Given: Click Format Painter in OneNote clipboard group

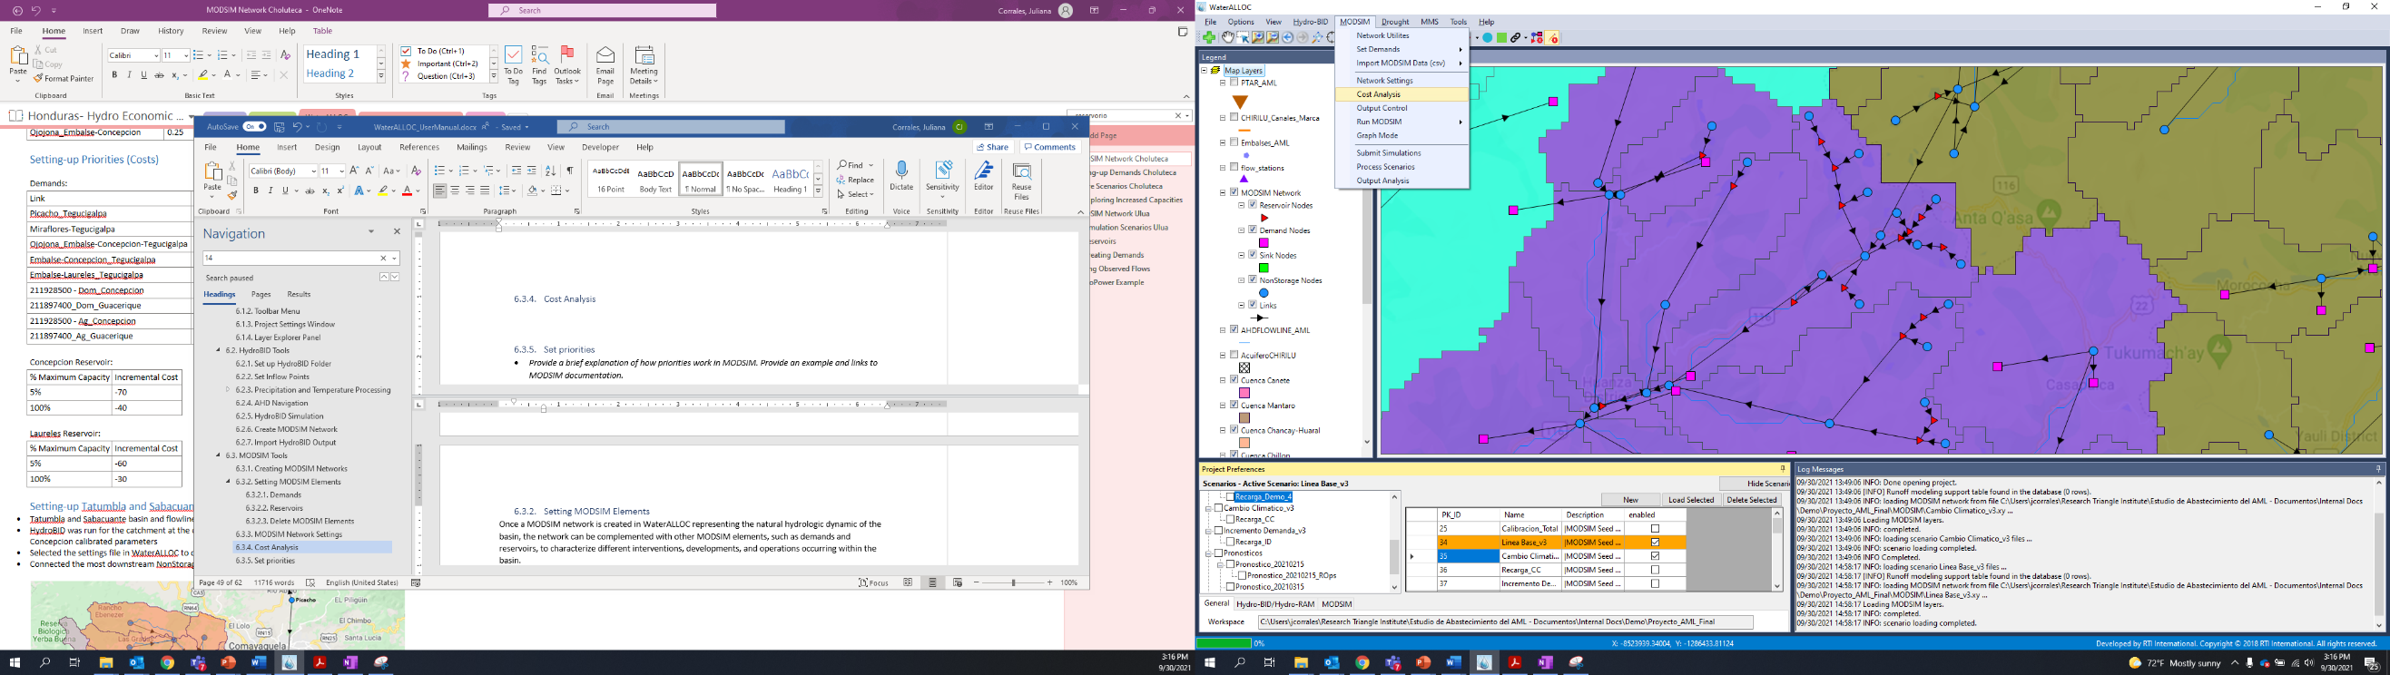Looking at the screenshot, I should 64,79.
